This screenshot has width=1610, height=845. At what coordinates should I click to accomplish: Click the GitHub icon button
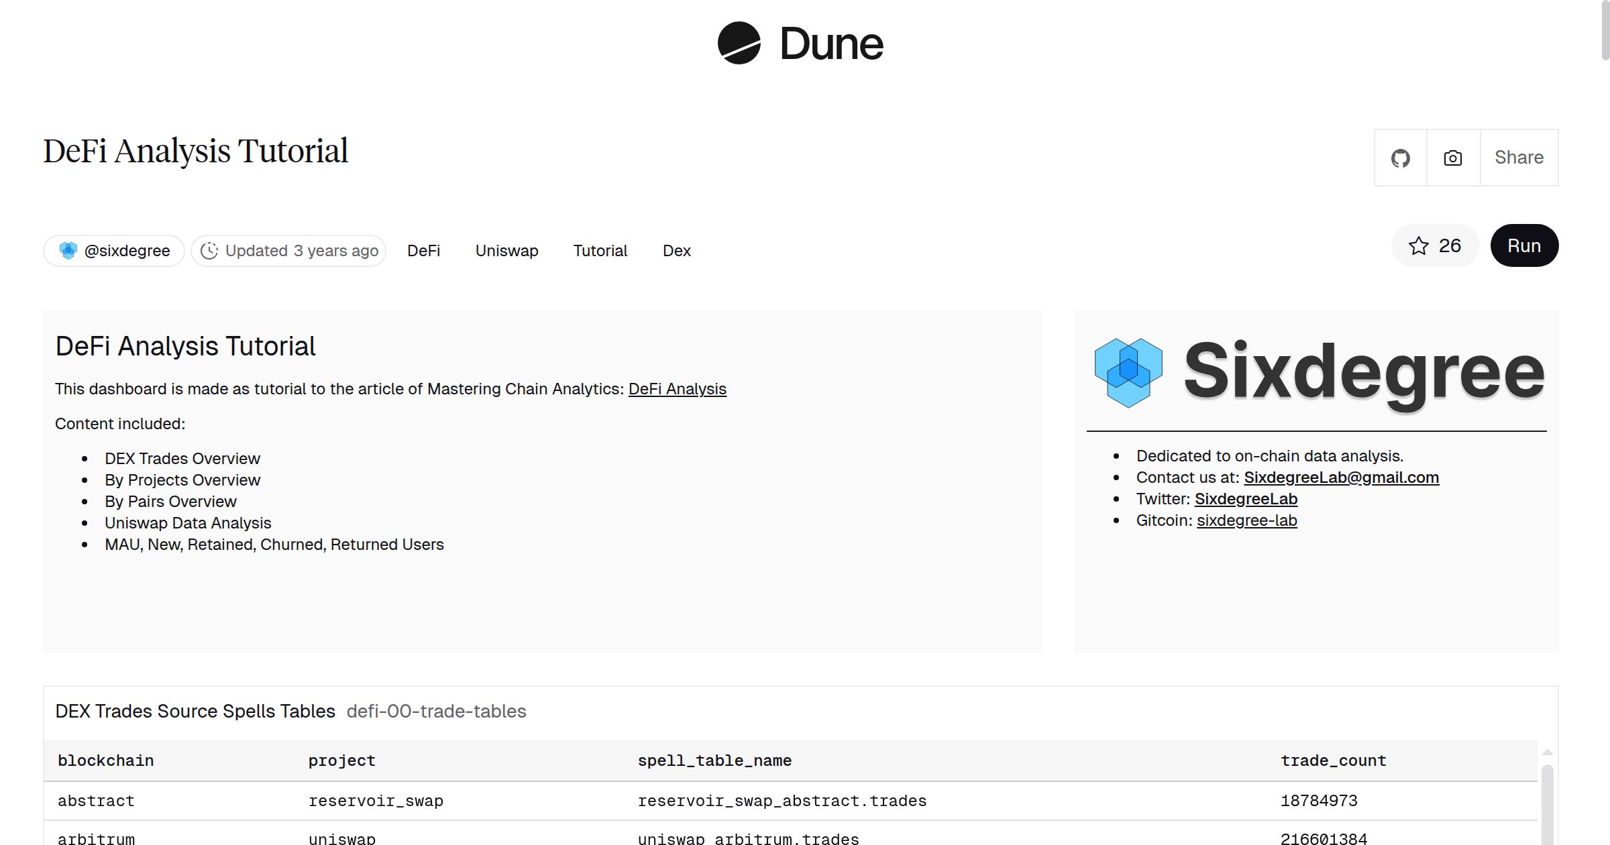1400,158
